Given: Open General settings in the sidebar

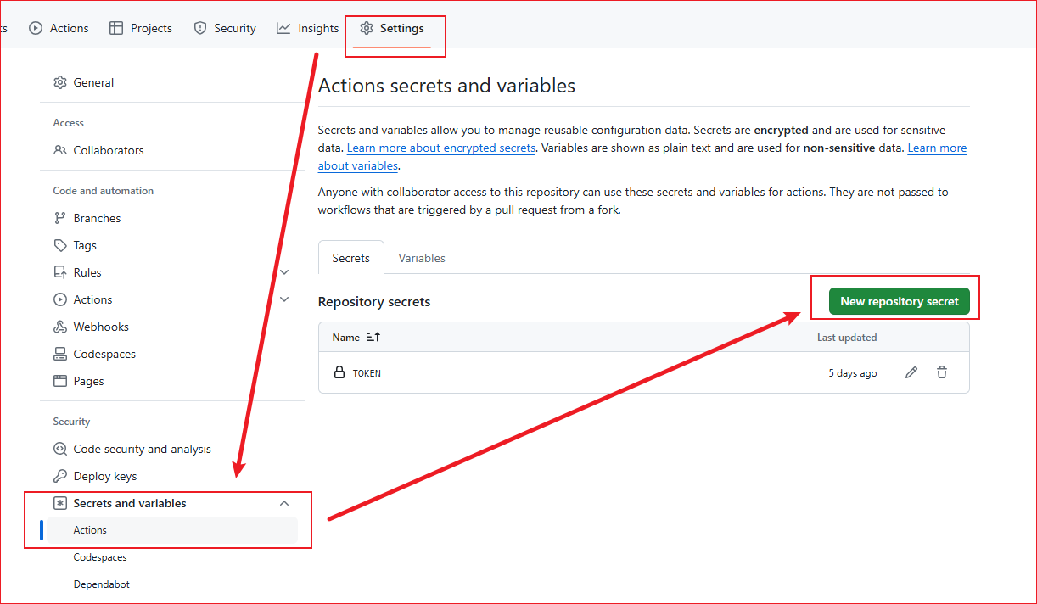Looking at the screenshot, I should pyautogui.click(x=93, y=82).
